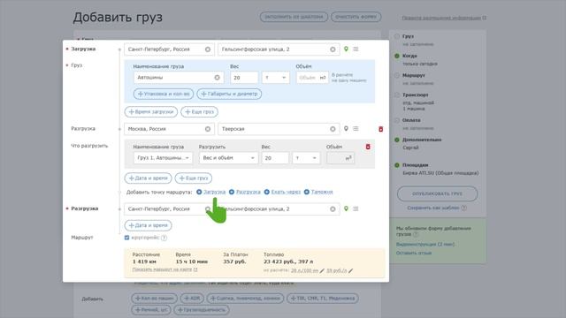Show loading point on map pin
This screenshot has width=566, height=318.
tap(346, 49)
